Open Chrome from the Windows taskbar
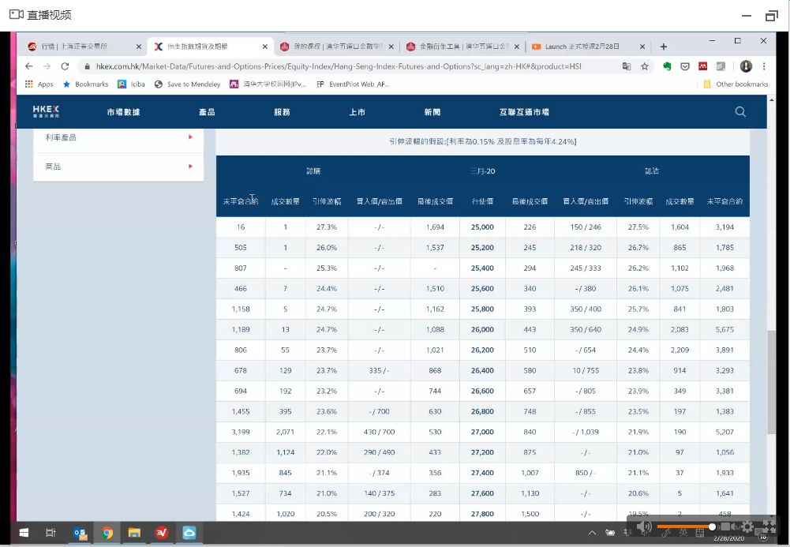Viewport: 790px width, 547px height. [107, 533]
